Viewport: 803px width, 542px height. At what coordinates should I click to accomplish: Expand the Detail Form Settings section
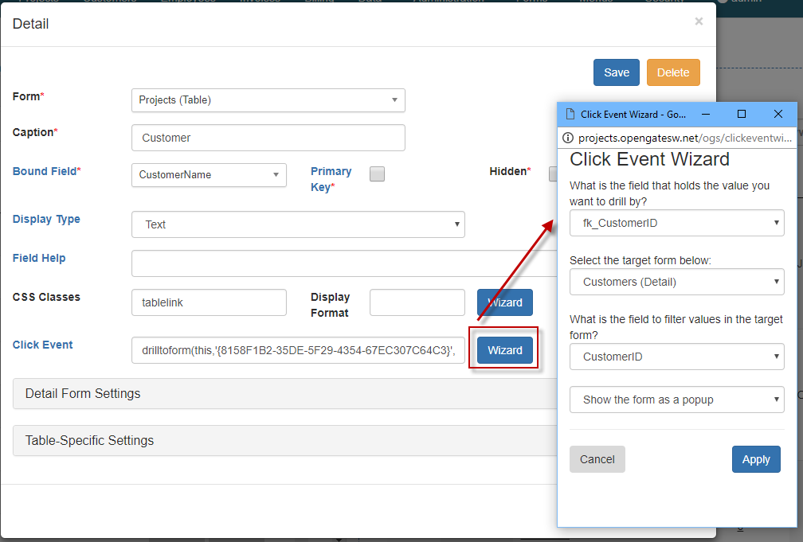click(x=280, y=393)
